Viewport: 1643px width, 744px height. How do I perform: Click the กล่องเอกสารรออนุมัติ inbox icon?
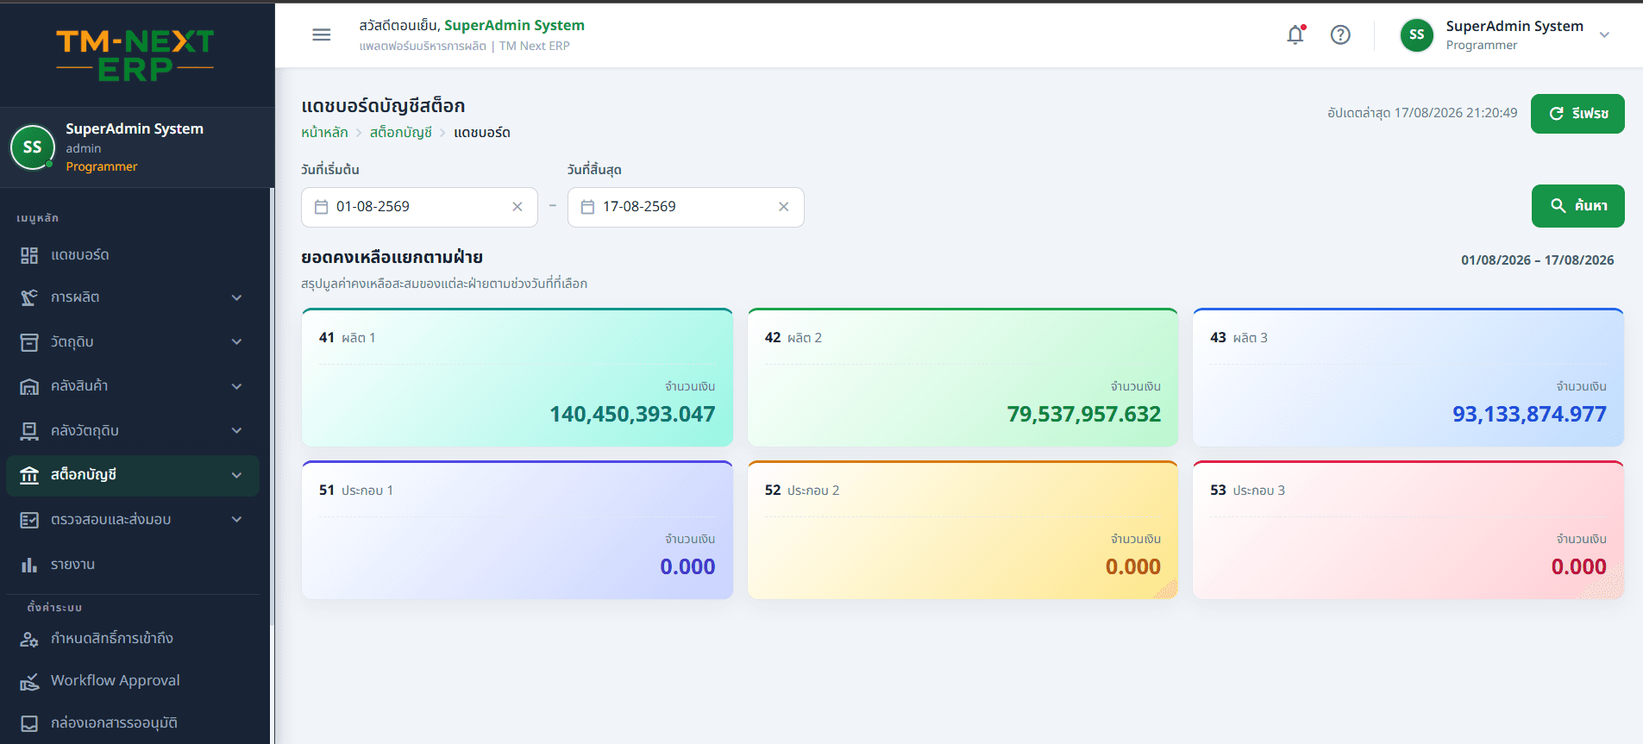point(29,723)
